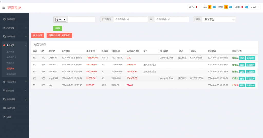Open the 客户 search field selector
Viewport: 263px width, 138px height.
click(x=61, y=19)
